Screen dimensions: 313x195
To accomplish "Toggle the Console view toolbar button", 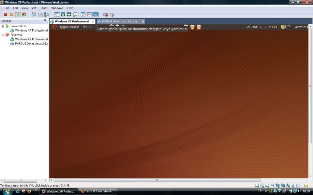I will 96,14.
